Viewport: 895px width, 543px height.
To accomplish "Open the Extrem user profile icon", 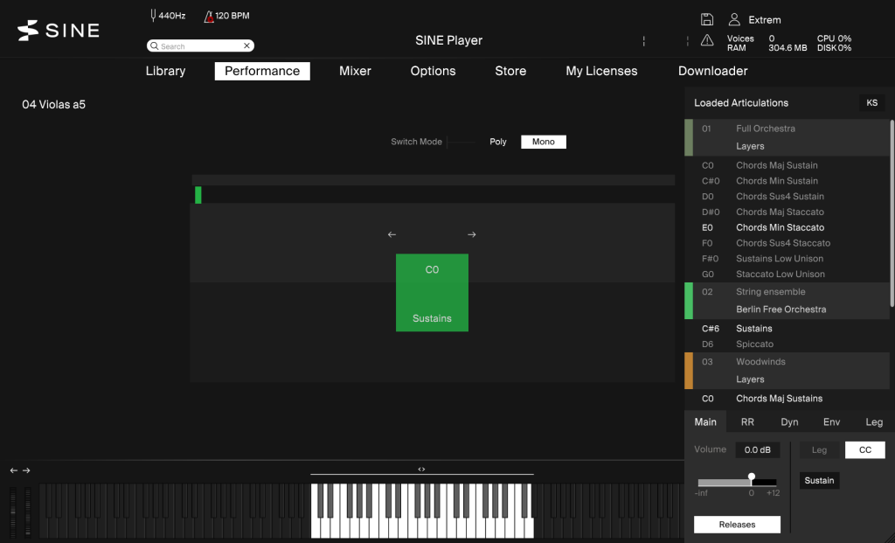I will 734,19.
